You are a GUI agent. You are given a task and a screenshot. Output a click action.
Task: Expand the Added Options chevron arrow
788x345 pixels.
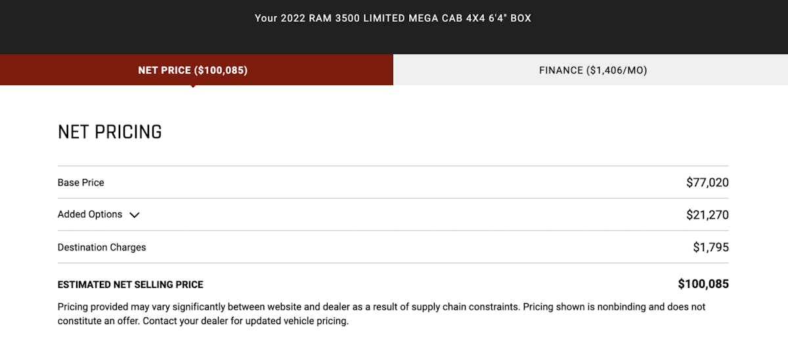click(135, 215)
